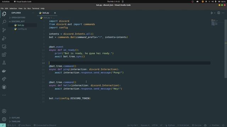
Task: Change indentation via Spaces: 4
Action: pyautogui.click(x=145, y=125)
